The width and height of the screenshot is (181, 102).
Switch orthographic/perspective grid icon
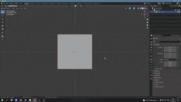pos(147,28)
